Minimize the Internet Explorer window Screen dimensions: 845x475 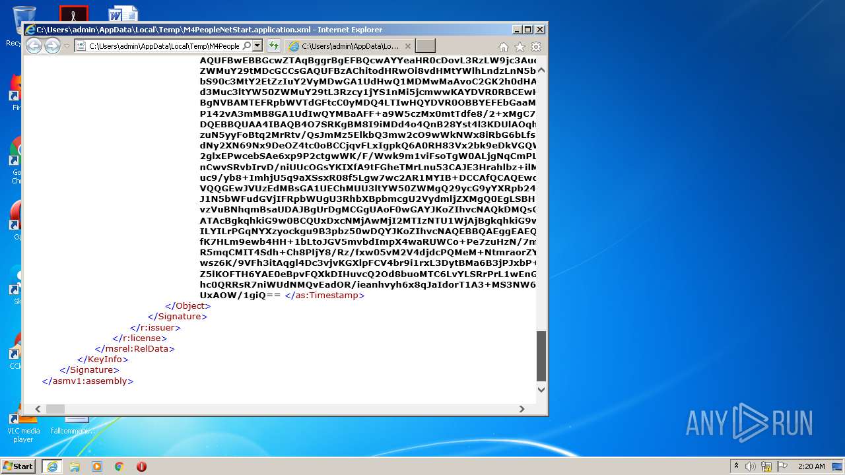point(517,30)
